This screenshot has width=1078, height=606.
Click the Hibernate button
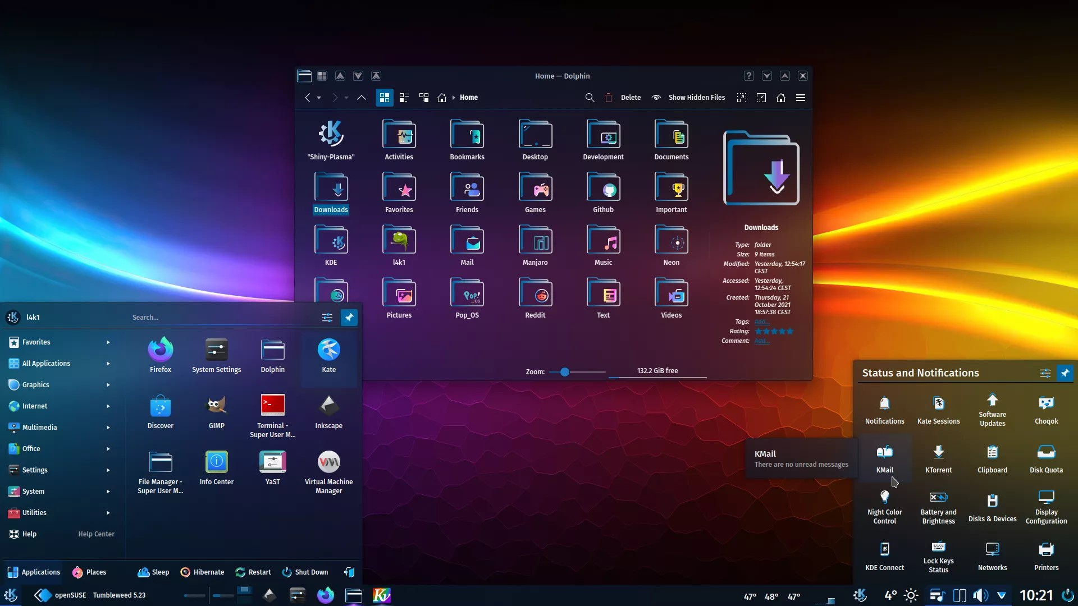point(202,572)
